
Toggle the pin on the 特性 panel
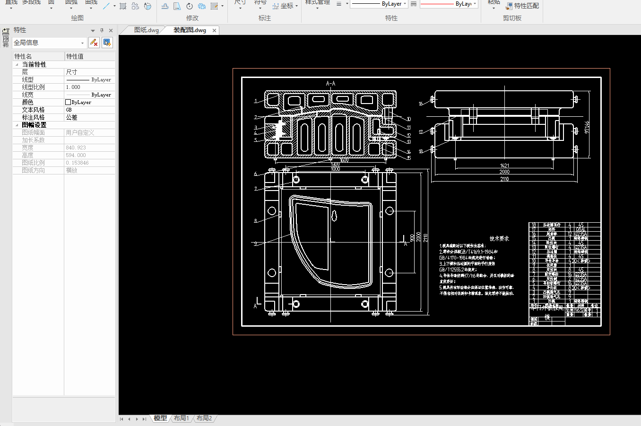click(x=102, y=30)
